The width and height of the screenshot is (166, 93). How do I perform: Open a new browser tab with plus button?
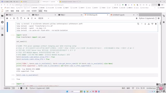(80, 2)
